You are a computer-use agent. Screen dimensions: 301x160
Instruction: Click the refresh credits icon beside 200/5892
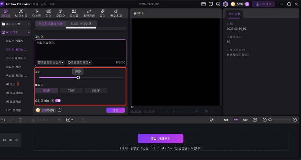[59, 110]
